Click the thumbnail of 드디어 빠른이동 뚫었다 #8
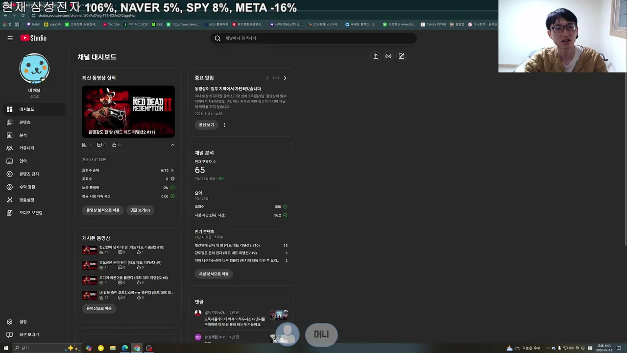The height and width of the screenshot is (353, 627). pyautogui.click(x=90, y=280)
